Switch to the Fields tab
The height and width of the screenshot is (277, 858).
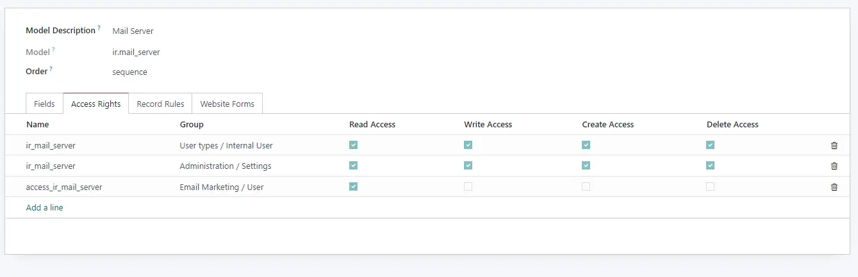coord(44,104)
